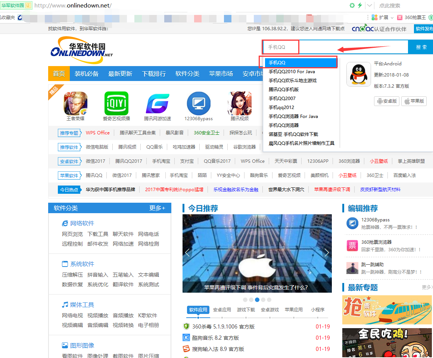
Task: Select suggestion 手机QQ2007
Action: click(x=282, y=98)
